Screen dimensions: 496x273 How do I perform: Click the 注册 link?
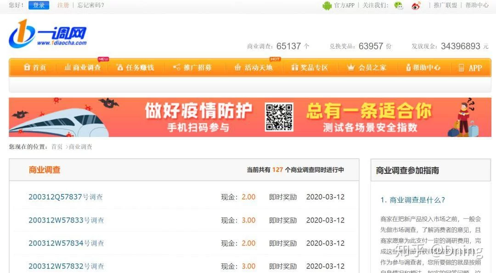click(63, 6)
